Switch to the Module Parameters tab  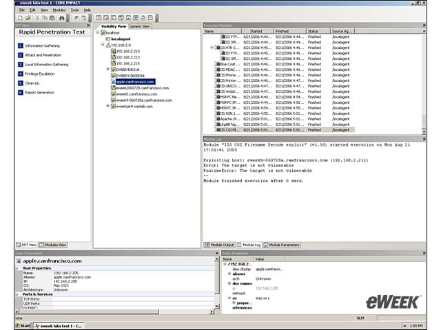pos(282,245)
